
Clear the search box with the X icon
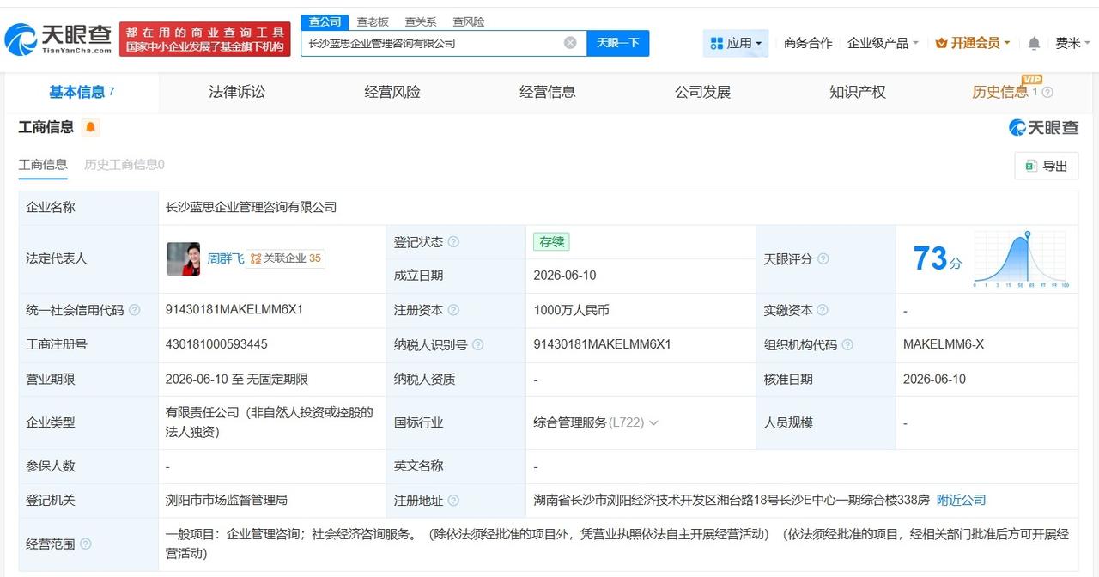click(570, 43)
